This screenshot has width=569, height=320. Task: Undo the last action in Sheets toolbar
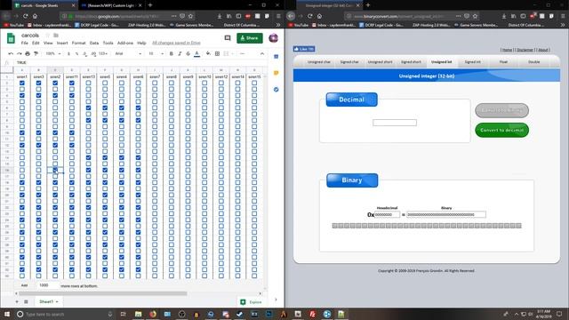11,53
